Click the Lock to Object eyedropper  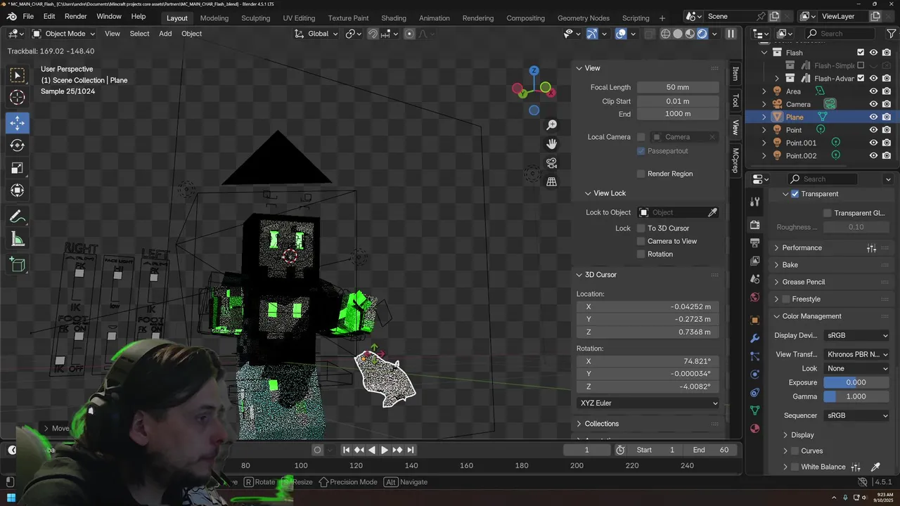(x=712, y=212)
